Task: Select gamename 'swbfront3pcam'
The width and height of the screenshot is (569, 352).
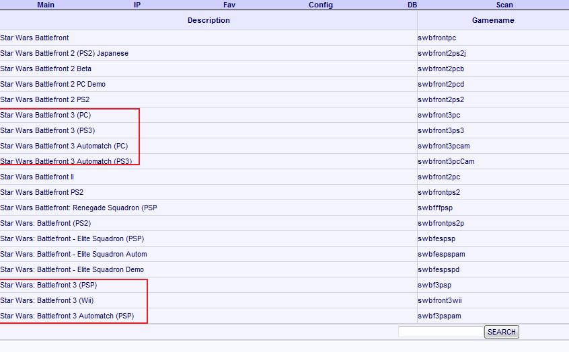Action: (444, 146)
